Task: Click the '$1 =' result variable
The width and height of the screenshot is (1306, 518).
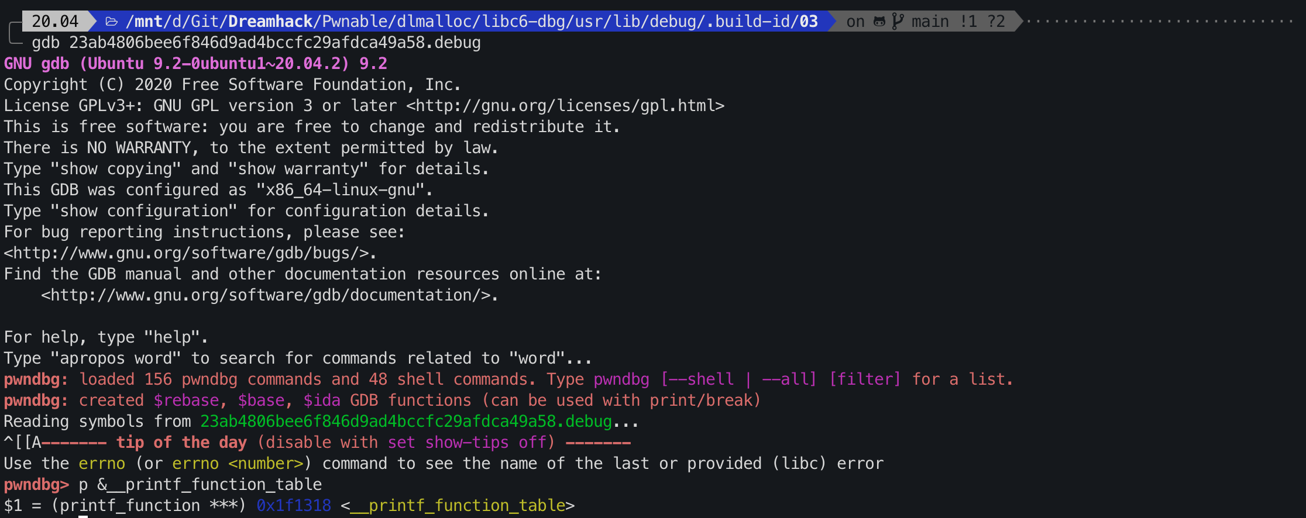Action: (x=22, y=506)
